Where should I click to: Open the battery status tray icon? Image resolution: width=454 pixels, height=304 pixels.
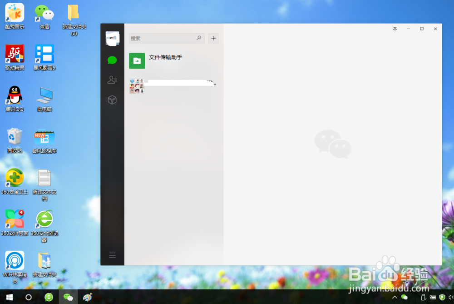433,297
